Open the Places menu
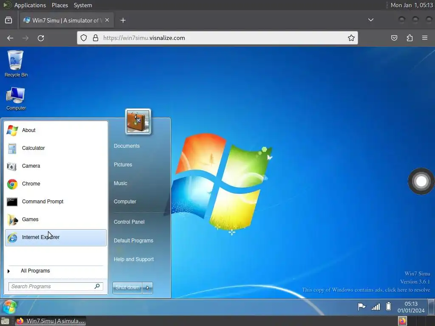The image size is (435, 326). (x=59, y=5)
